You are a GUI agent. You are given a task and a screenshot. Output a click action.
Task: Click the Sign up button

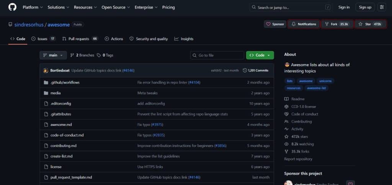pyautogui.click(x=365, y=7)
